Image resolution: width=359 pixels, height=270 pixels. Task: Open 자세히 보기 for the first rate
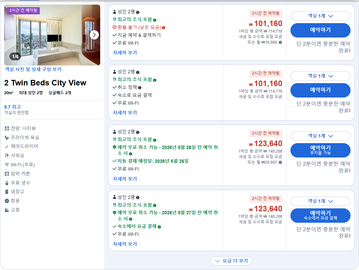(124, 52)
